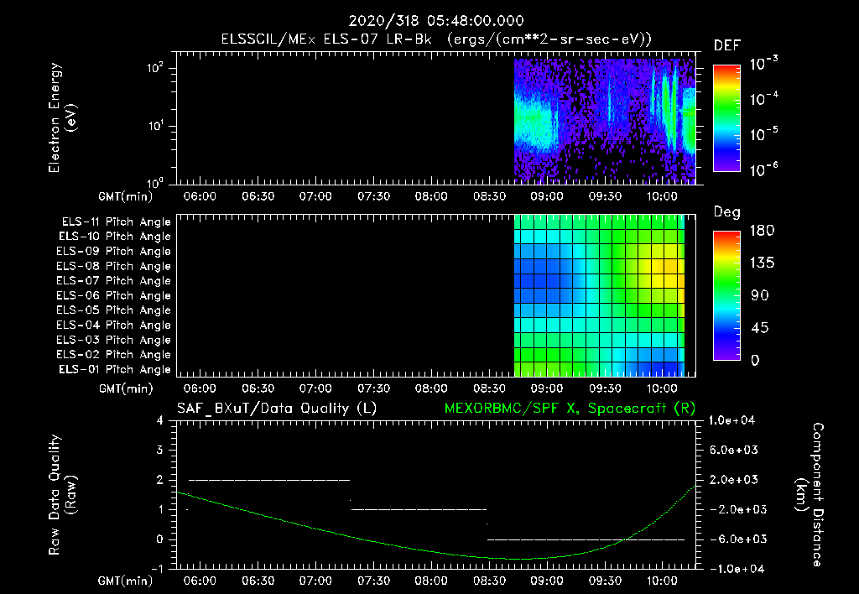Screen dimensions: 859x594
Task: Click the ELS-01 Pitch Angle row label
Action: [115, 369]
